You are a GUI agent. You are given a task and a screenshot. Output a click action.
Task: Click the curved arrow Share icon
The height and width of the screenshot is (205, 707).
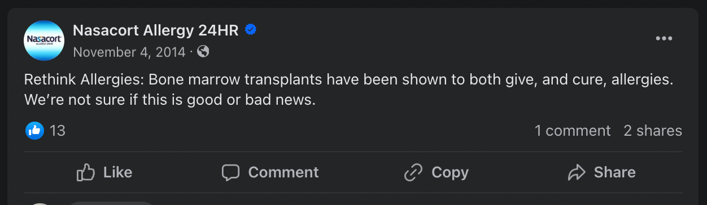click(577, 172)
